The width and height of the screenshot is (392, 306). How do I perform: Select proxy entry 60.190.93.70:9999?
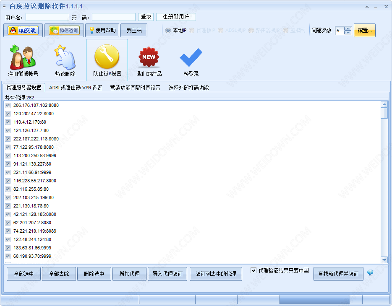click(32, 257)
